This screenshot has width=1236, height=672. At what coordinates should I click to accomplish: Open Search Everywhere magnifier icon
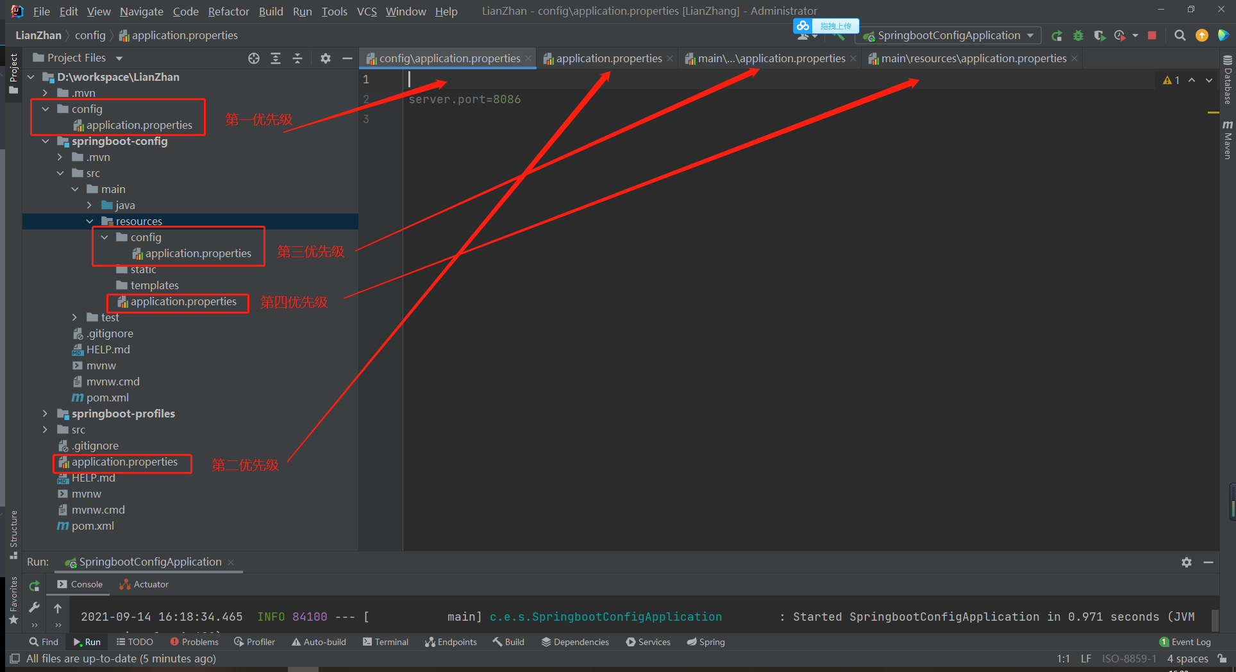[1180, 35]
